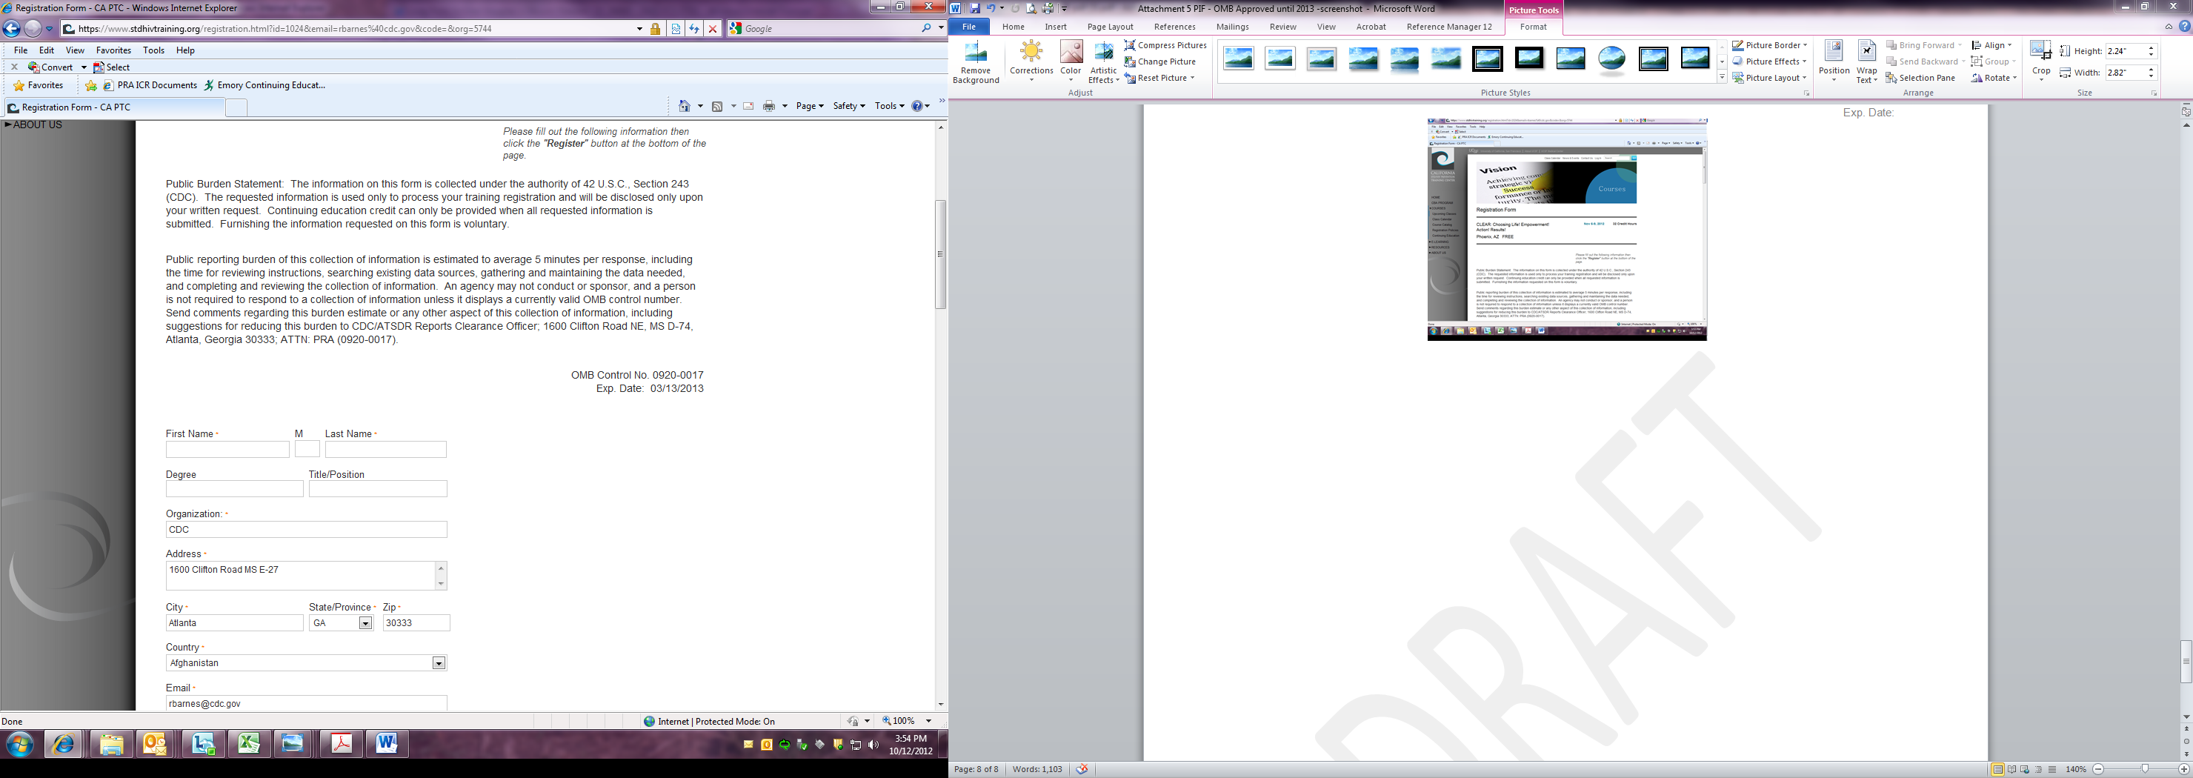Screen dimensions: 2193x778
Task: Open Wrap Text options
Action: point(1867,62)
